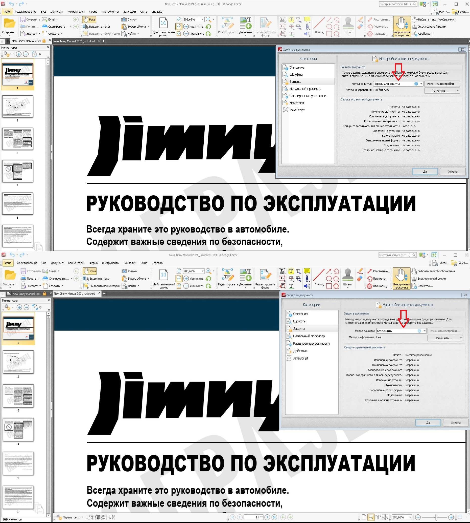Screen dimensions: 470x523
Task: Click status bar zoom out minus icon
Action: [x=418, y=517]
